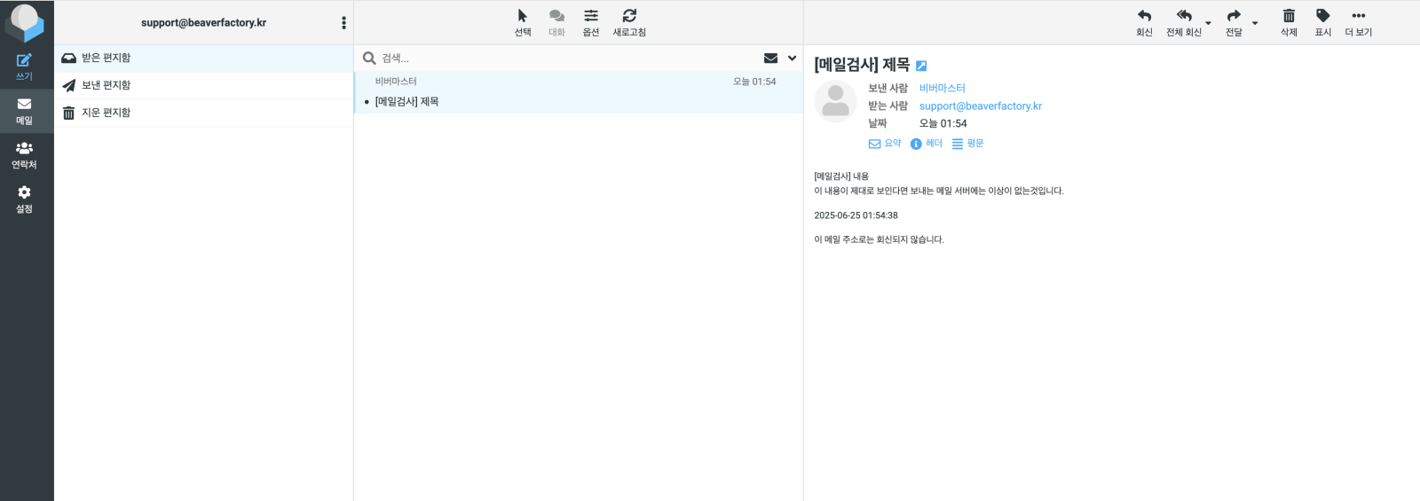The width and height of the screenshot is (1420, 501).
Task: Open the sent (보낸 편지함) folder
Action: click(203, 85)
